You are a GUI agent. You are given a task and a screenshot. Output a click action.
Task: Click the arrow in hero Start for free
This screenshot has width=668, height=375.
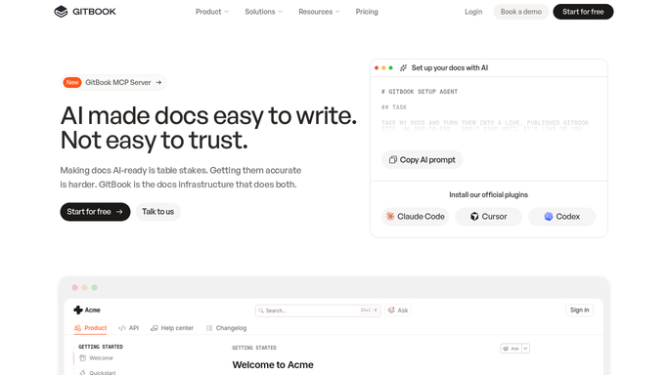coord(119,212)
